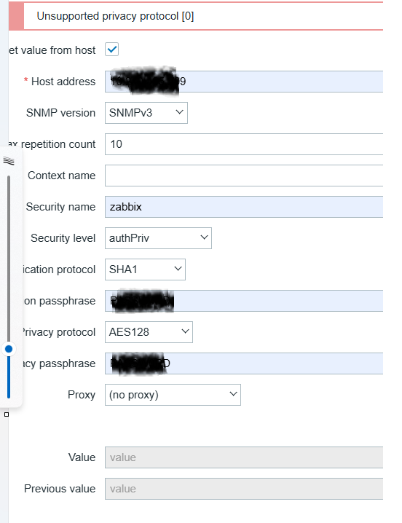This screenshot has width=402, height=523.
Task: Click the Security name field containing zabbix
Action: (x=244, y=207)
